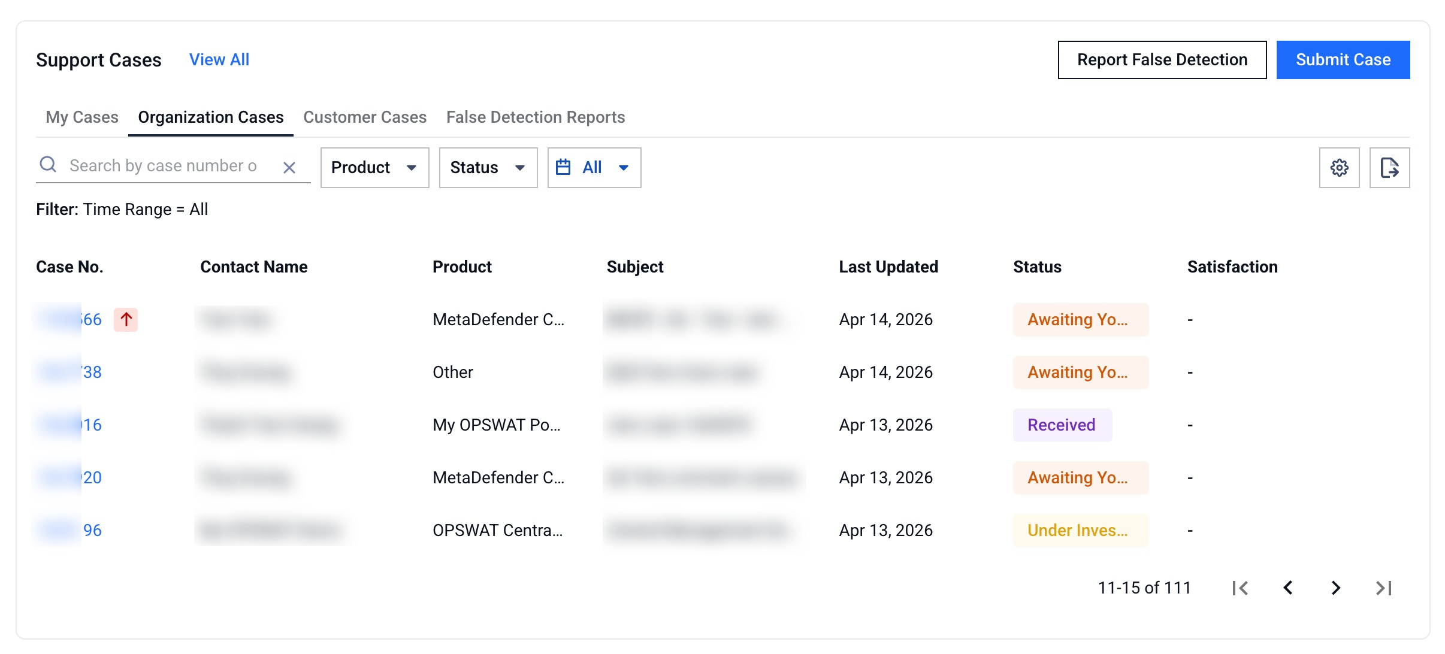
Task: Click the export cases icon
Action: pos(1389,168)
